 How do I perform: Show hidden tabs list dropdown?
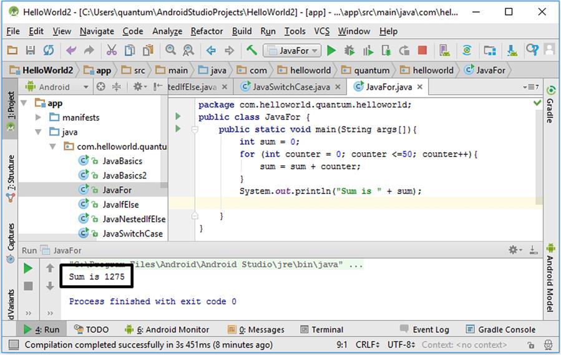[x=531, y=87]
